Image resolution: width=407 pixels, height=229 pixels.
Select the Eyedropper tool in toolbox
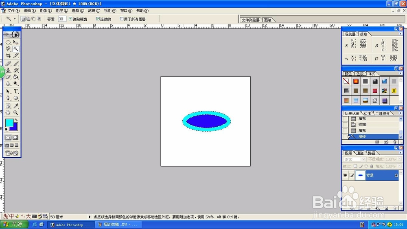[x=16, y=106]
